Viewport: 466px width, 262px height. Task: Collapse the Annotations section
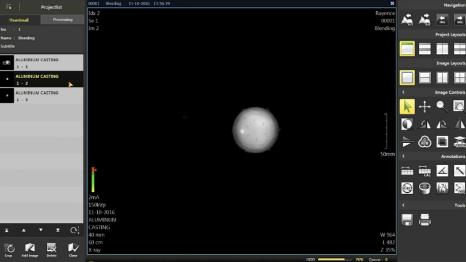[x=403, y=156]
